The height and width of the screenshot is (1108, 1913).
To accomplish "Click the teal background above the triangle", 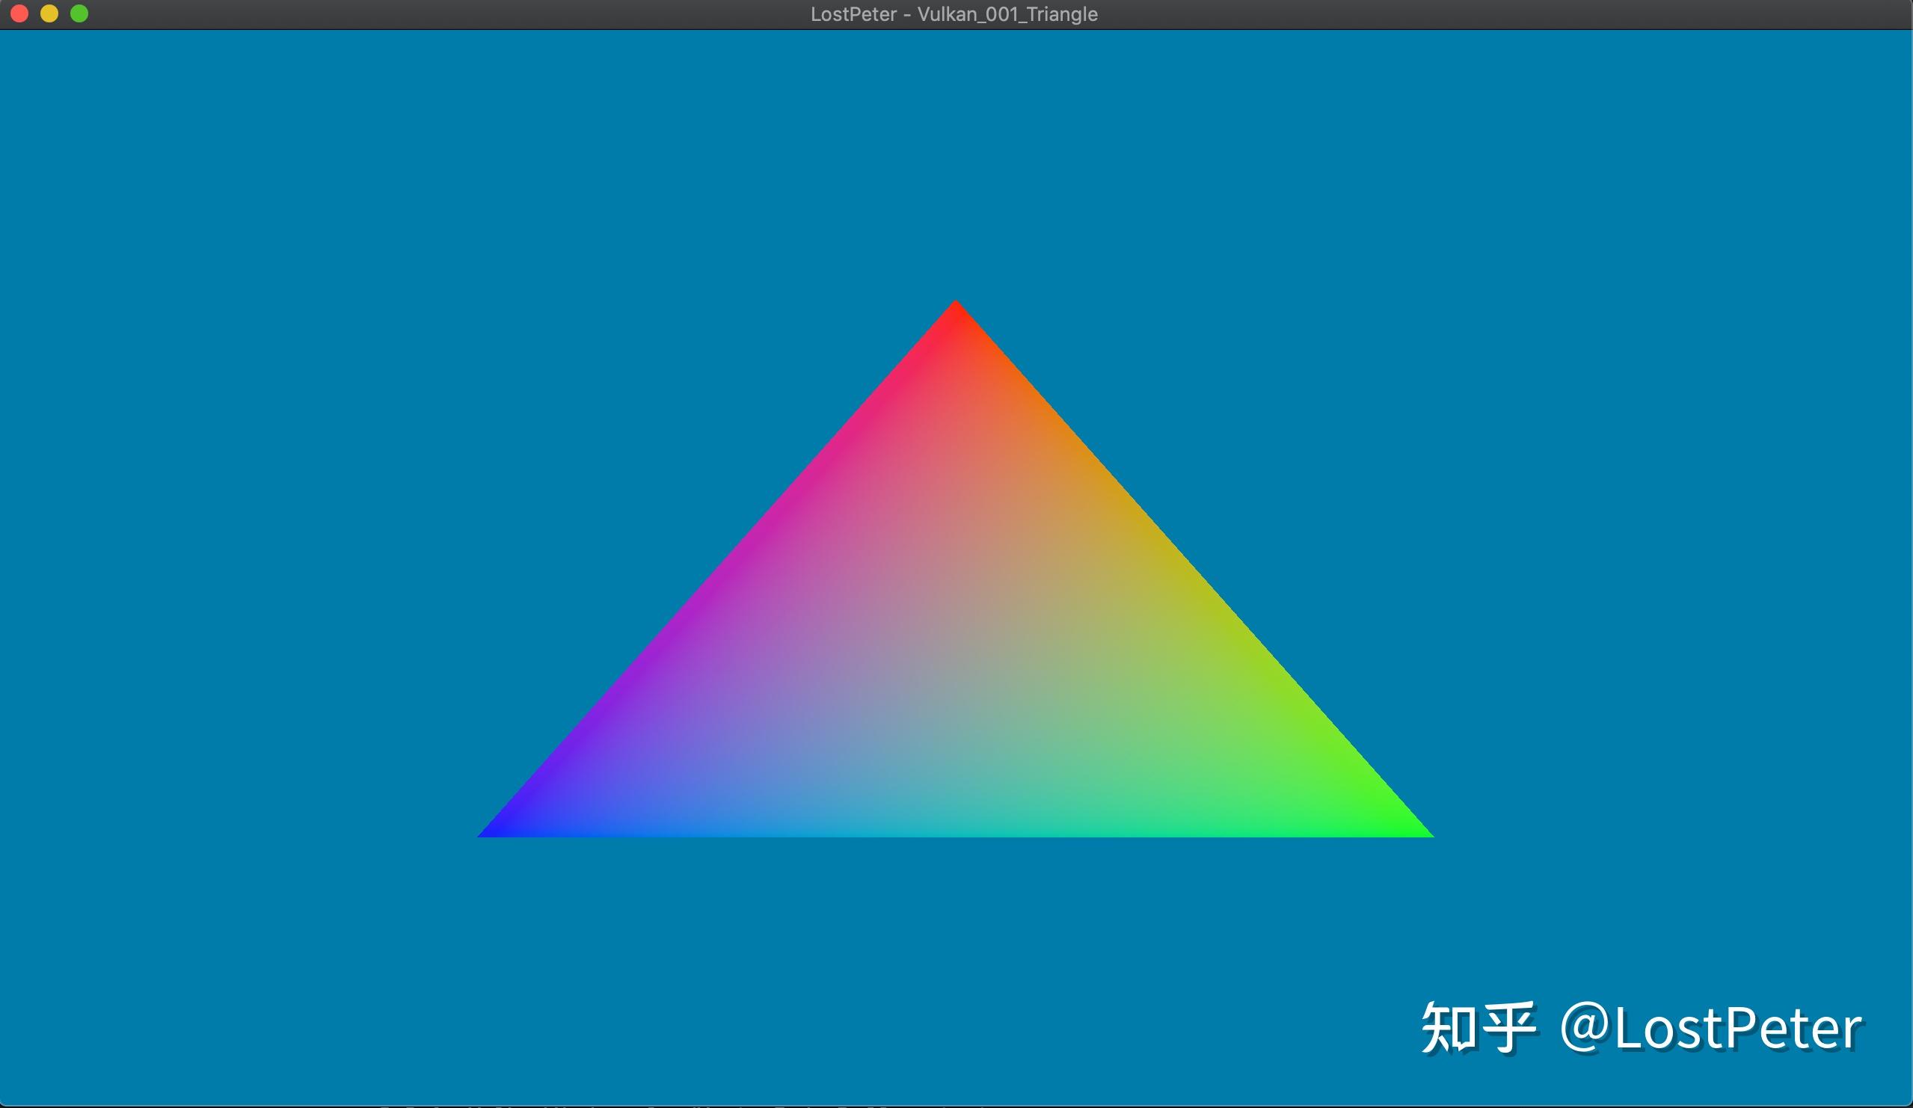I will pyautogui.click(x=956, y=152).
